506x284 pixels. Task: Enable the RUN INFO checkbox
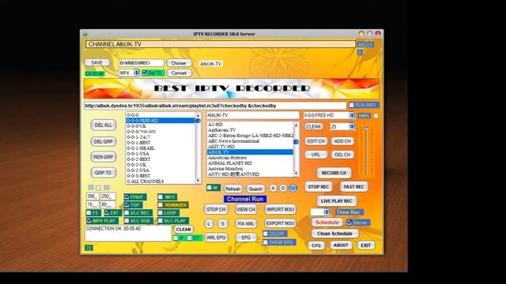[x=351, y=105]
